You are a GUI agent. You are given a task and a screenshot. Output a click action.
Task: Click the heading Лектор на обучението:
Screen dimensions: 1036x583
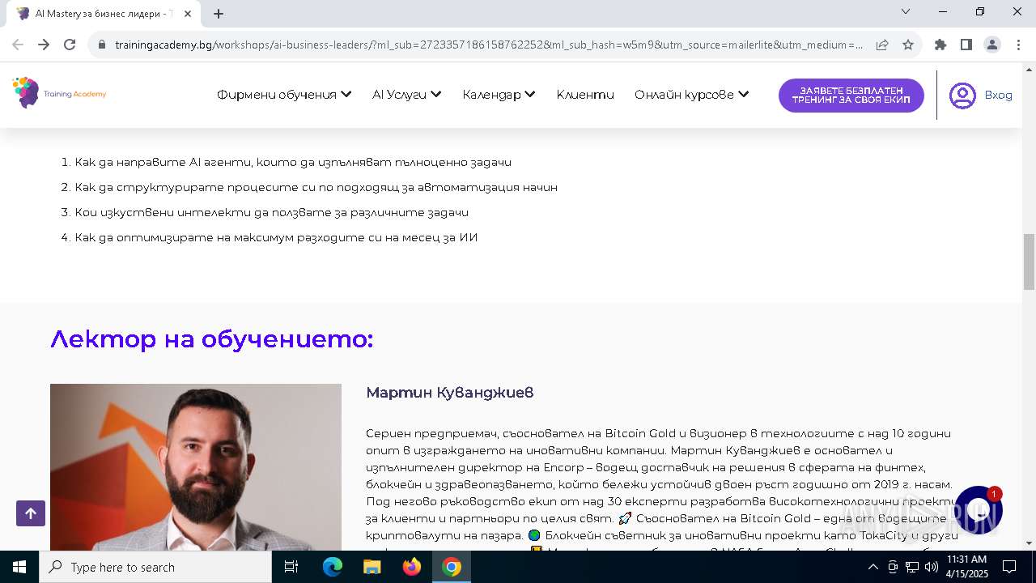[x=211, y=339]
